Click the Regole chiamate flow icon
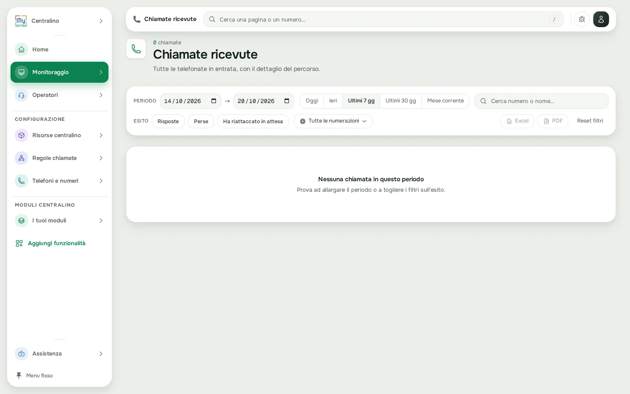Viewport: 630px width, 394px height. 21,158
